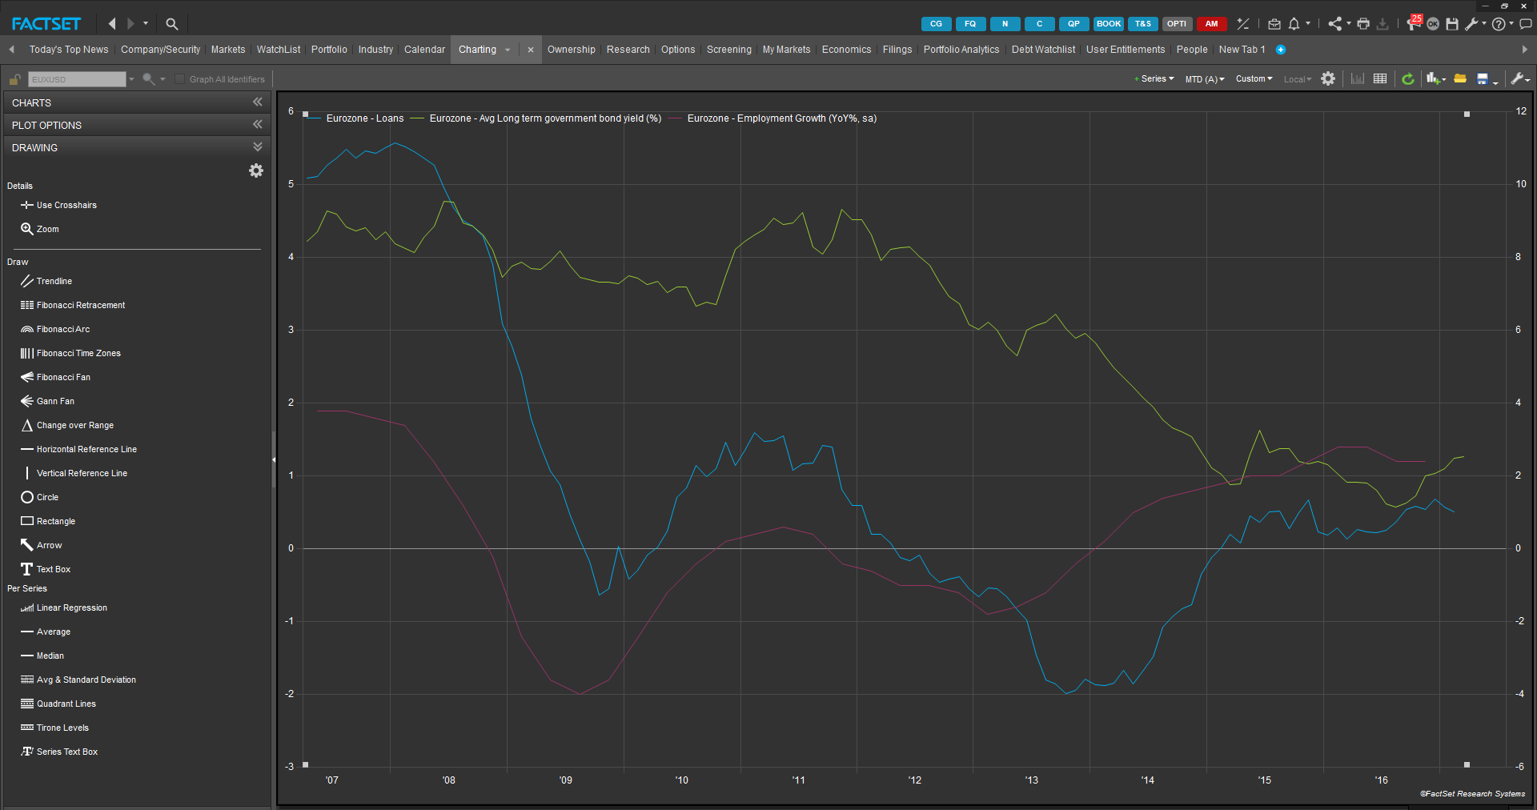Click the green refresh chart icon

coord(1408,79)
